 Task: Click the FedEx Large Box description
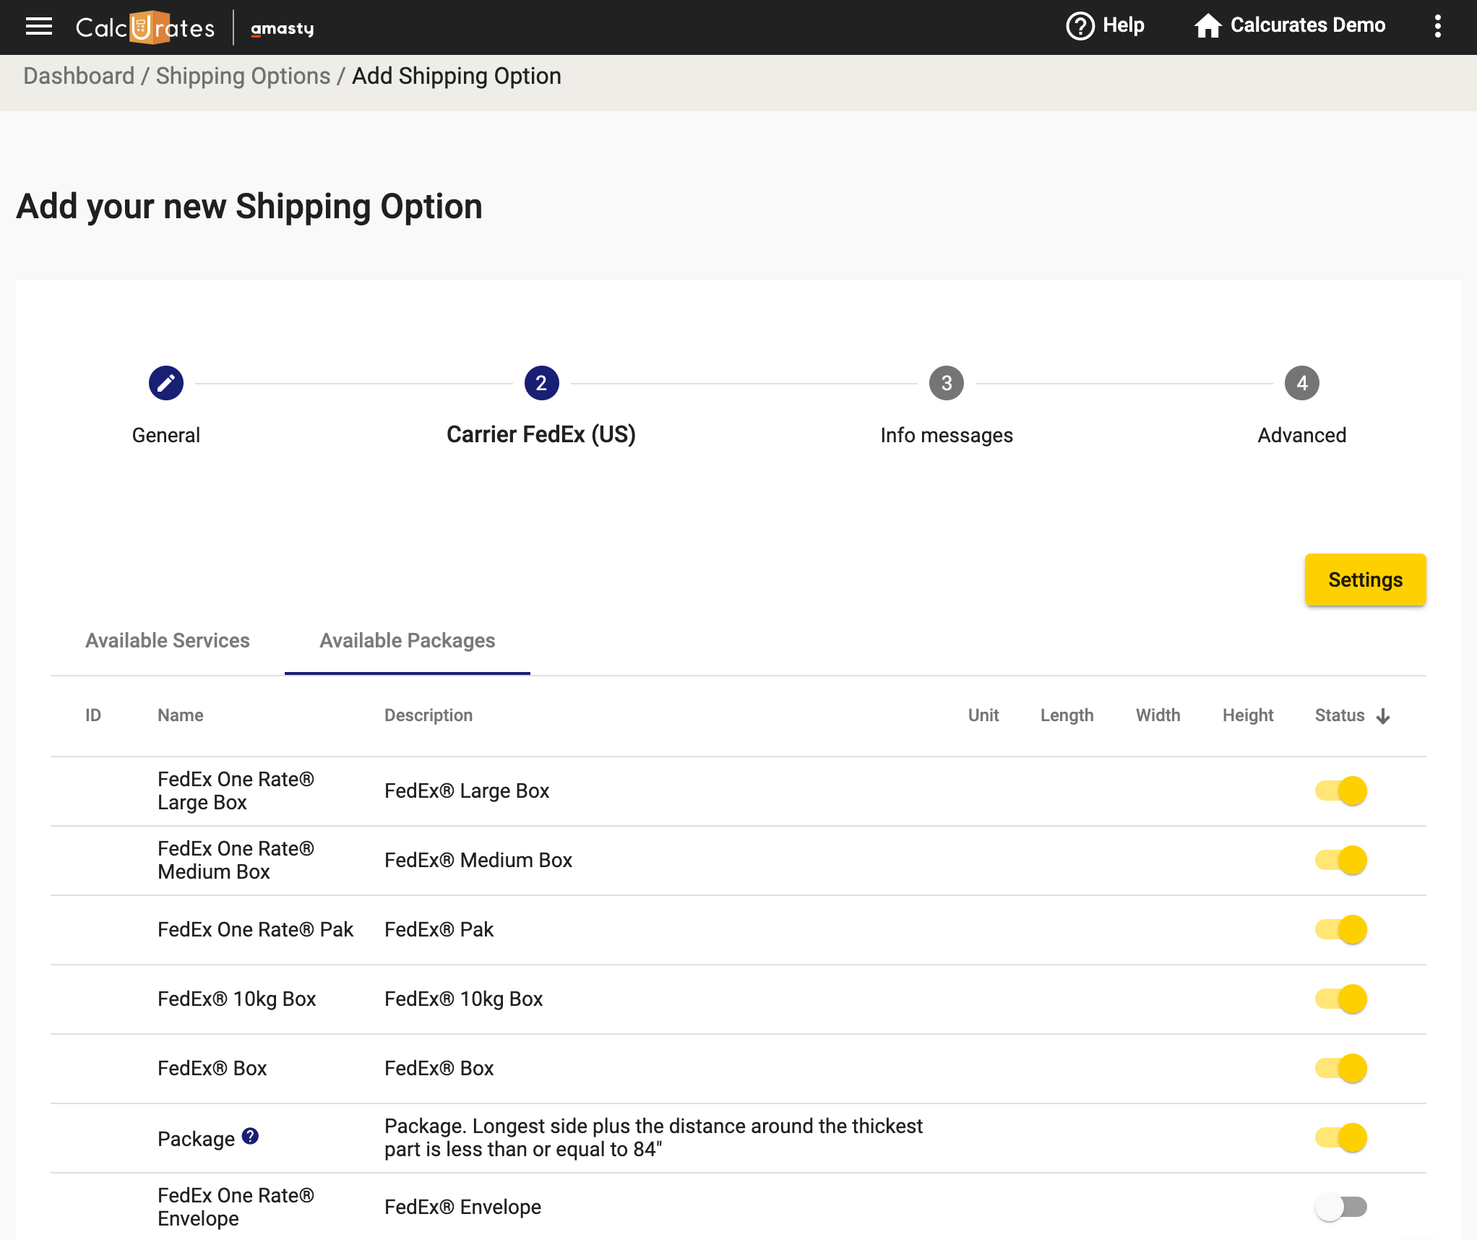coord(467,791)
